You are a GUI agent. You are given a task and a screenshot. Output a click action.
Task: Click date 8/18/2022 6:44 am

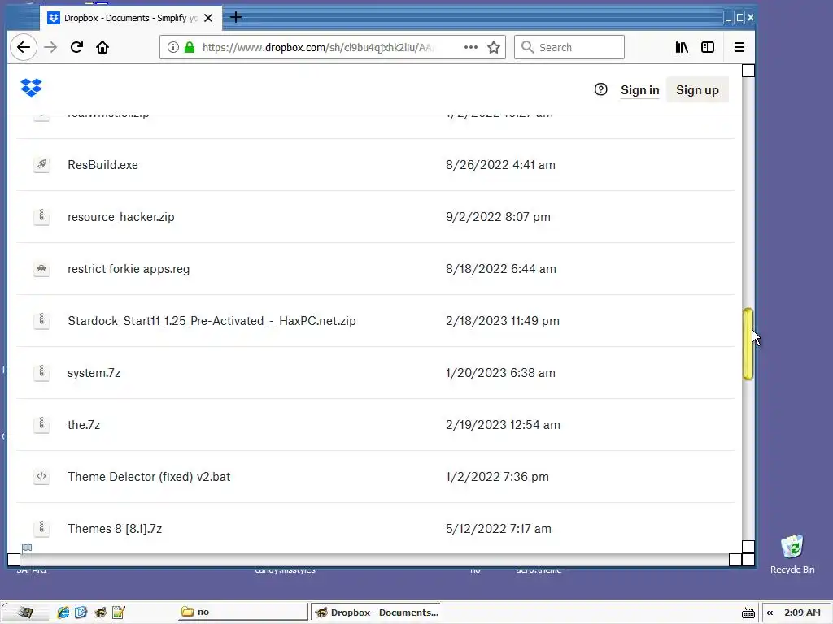[x=501, y=269]
